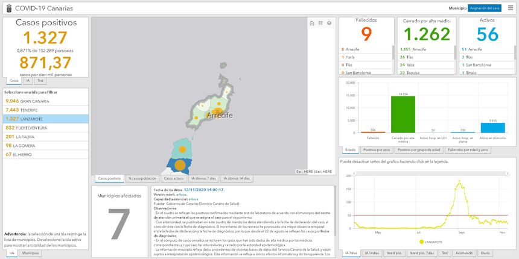Select Test tab below line chart

445,254
